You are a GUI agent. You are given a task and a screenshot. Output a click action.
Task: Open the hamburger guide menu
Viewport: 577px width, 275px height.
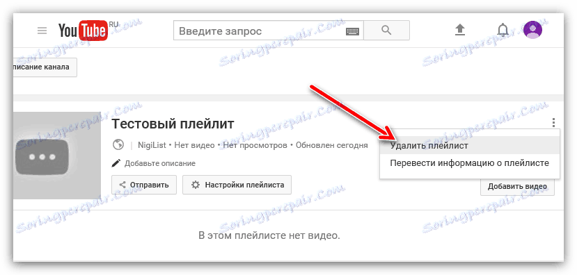[42, 31]
